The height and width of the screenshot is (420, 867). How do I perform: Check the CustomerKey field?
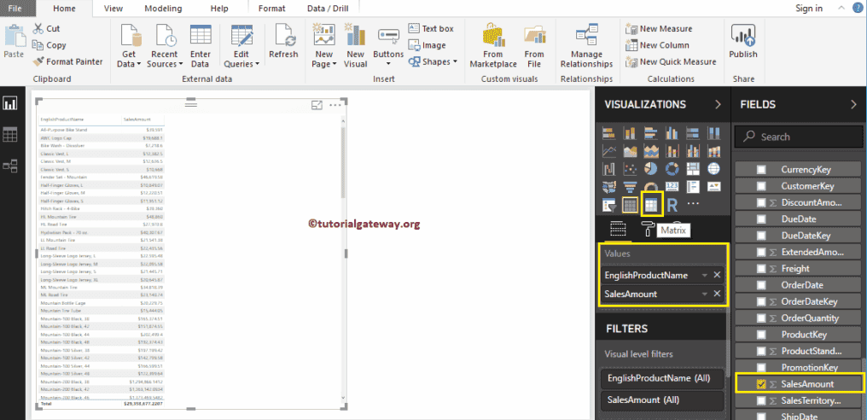coord(761,186)
